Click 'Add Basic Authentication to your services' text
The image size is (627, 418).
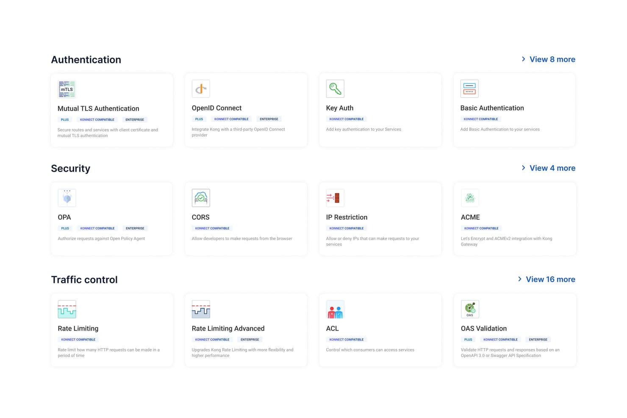500,130
